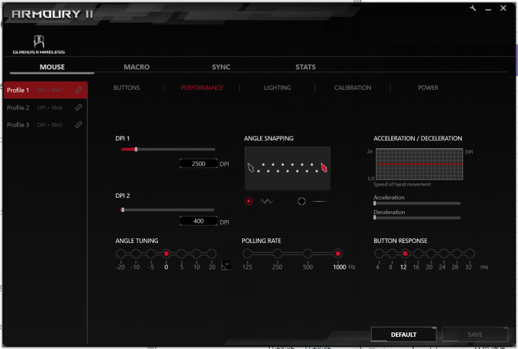
Task: Set angle tuning to -10
Action: click(136, 254)
